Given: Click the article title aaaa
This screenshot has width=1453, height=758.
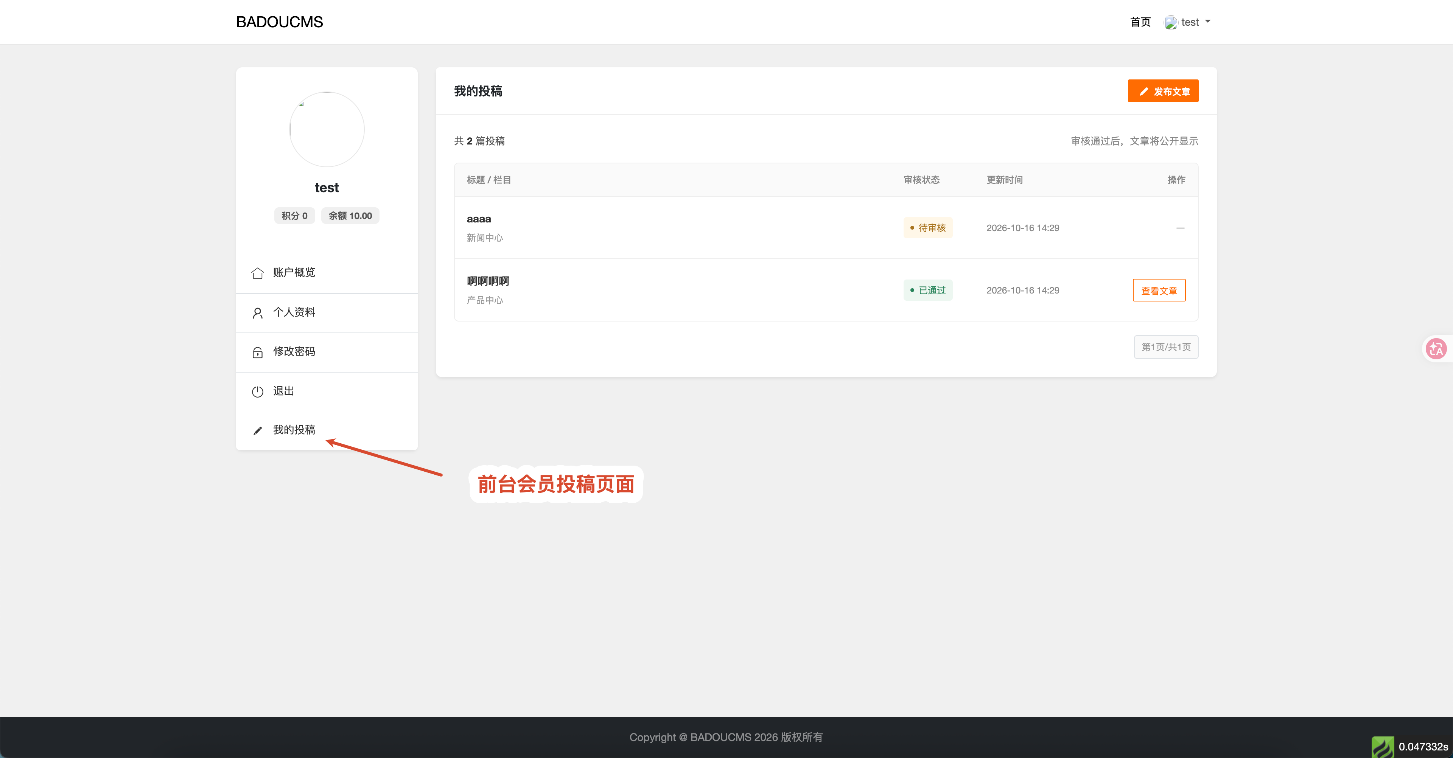Looking at the screenshot, I should click(479, 219).
